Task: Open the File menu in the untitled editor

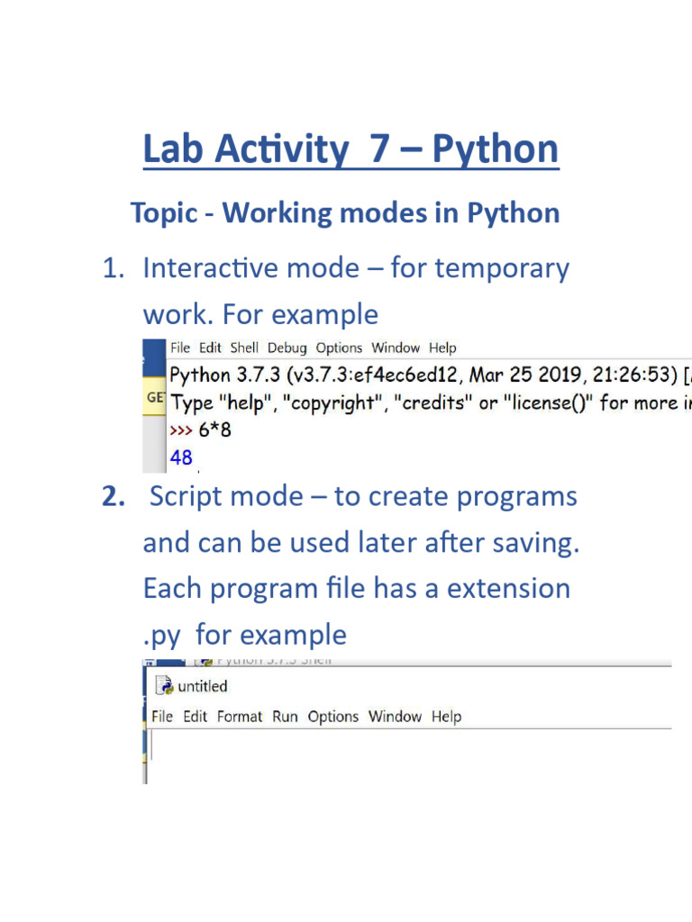Action: (162, 717)
